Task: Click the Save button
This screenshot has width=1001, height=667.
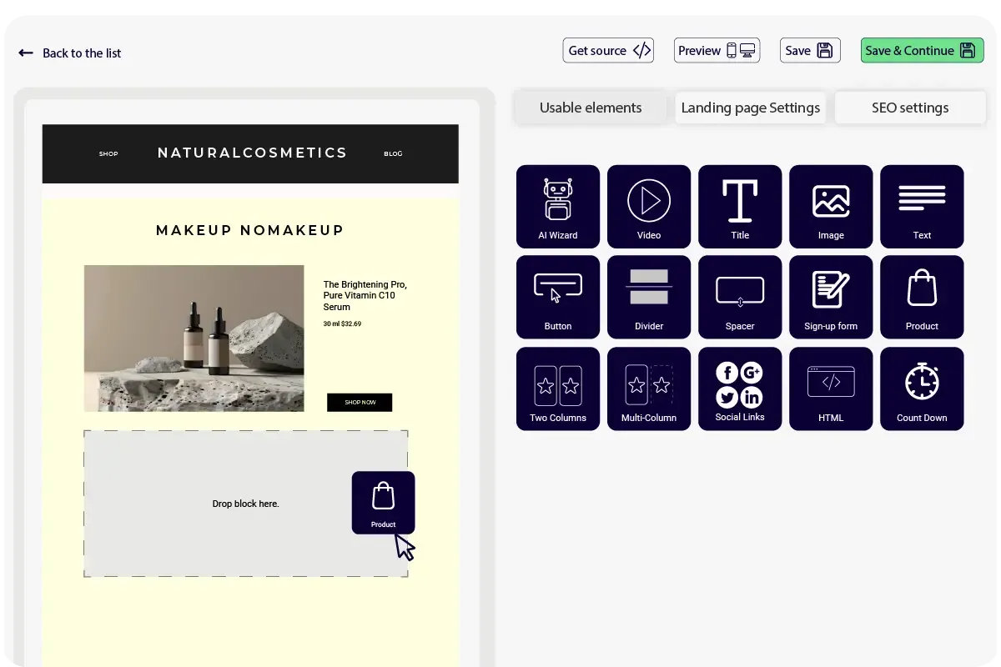Action: pyautogui.click(x=810, y=51)
